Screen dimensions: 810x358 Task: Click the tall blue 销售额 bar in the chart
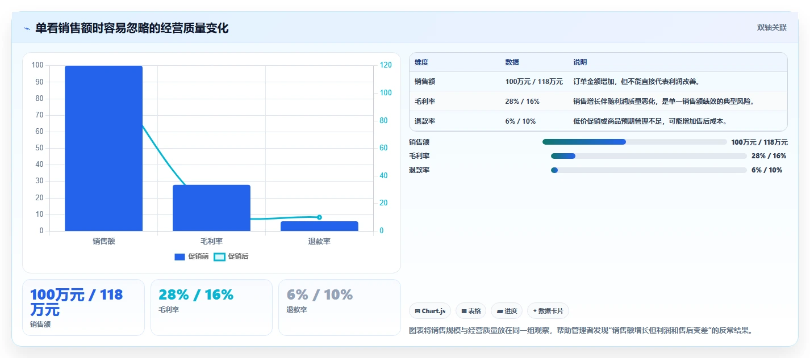103,148
